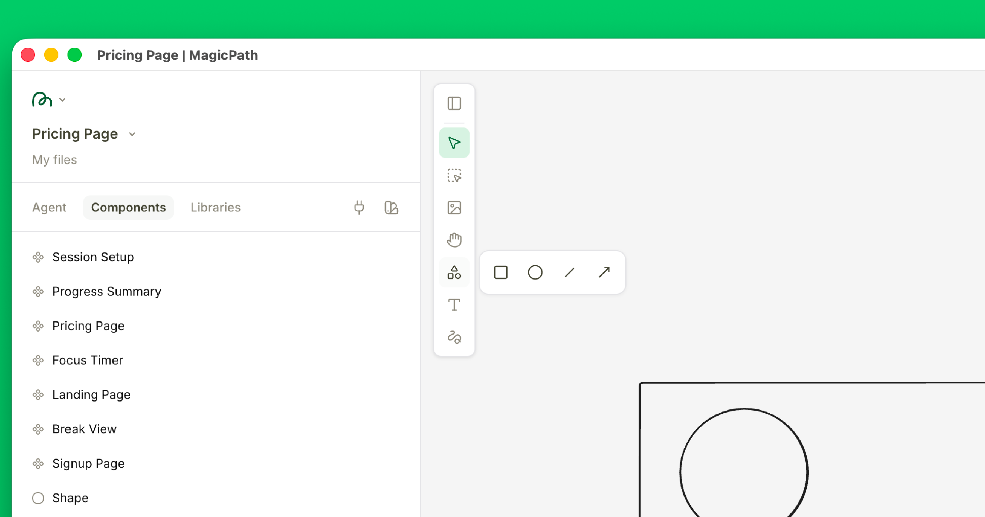Switch to the Agent tab

click(49, 207)
